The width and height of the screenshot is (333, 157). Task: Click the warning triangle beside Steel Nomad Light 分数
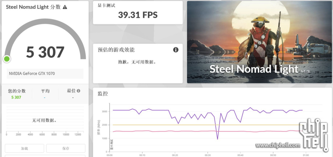[x=65, y=7]
